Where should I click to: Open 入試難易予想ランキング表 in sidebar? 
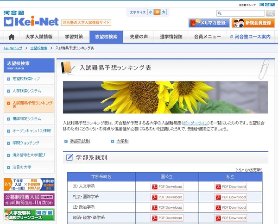coord(29,105)
